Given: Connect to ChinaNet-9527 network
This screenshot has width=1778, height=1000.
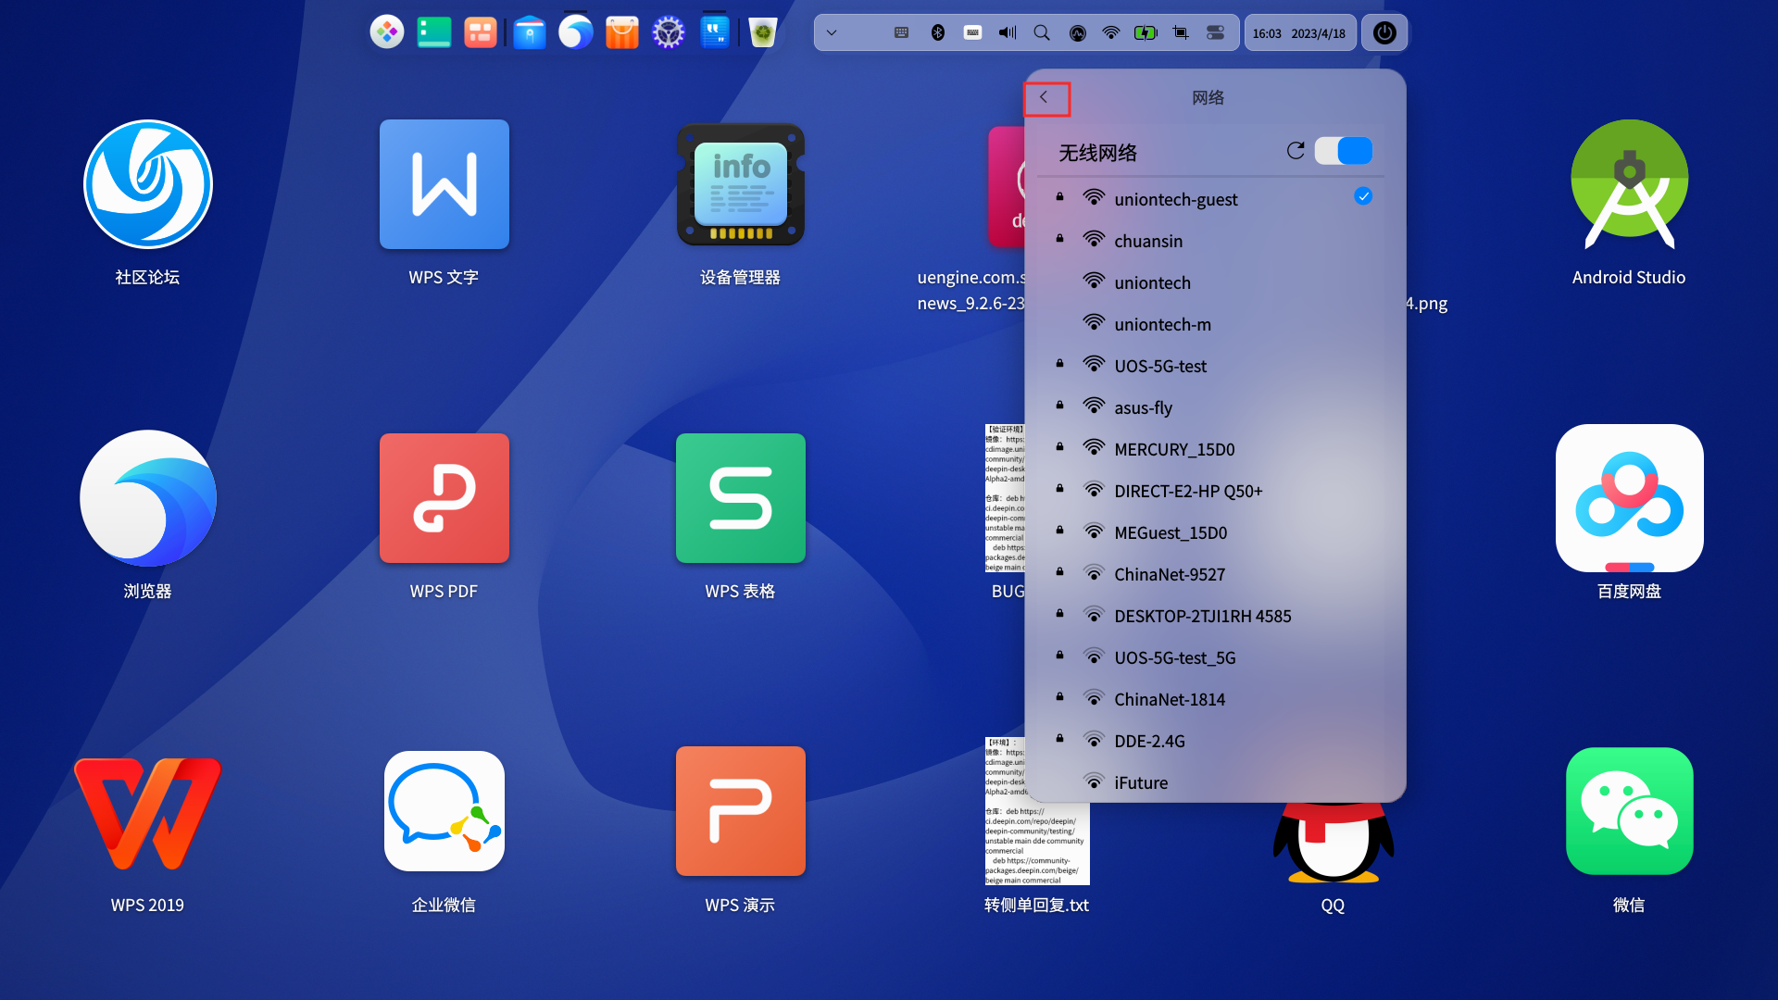Looking at the screenshot, I should (x=1212, y=574).
